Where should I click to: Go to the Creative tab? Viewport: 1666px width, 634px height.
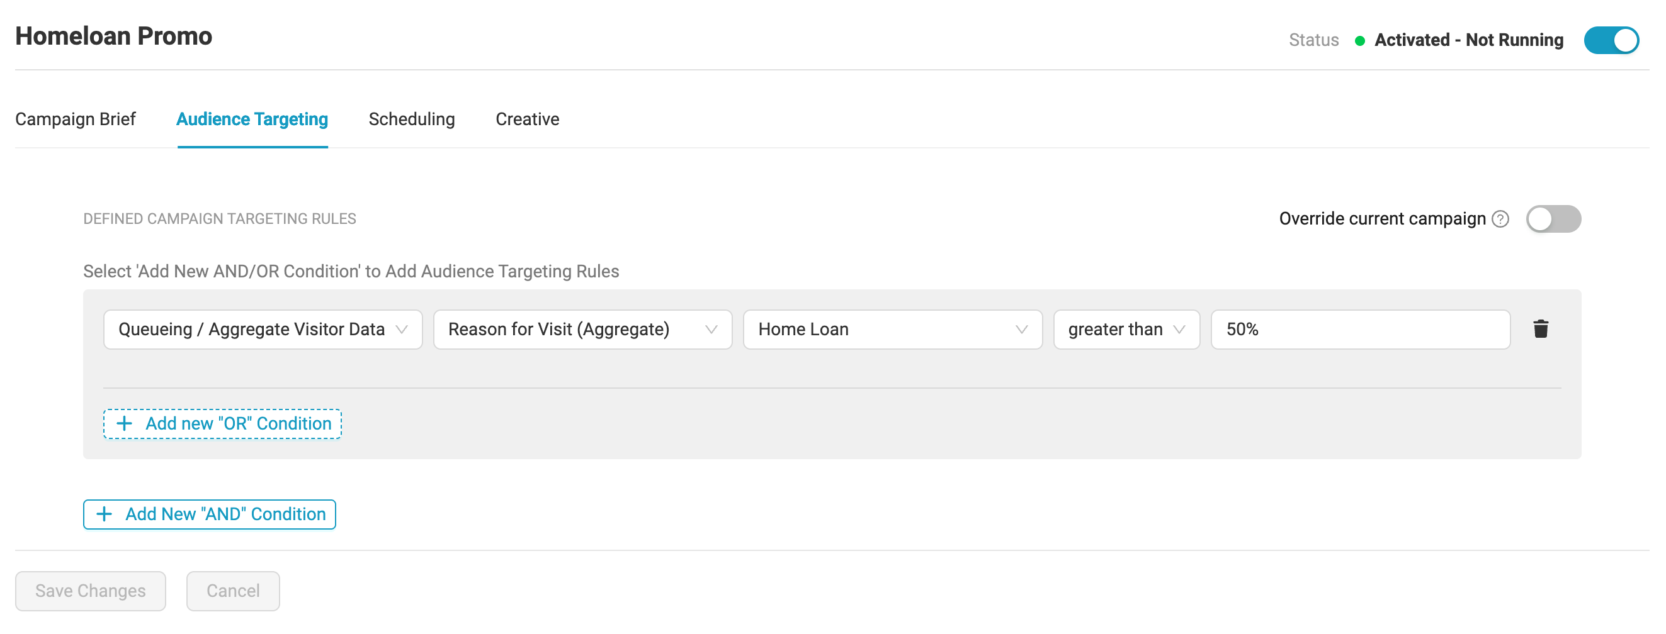click(x=527, y=120)
